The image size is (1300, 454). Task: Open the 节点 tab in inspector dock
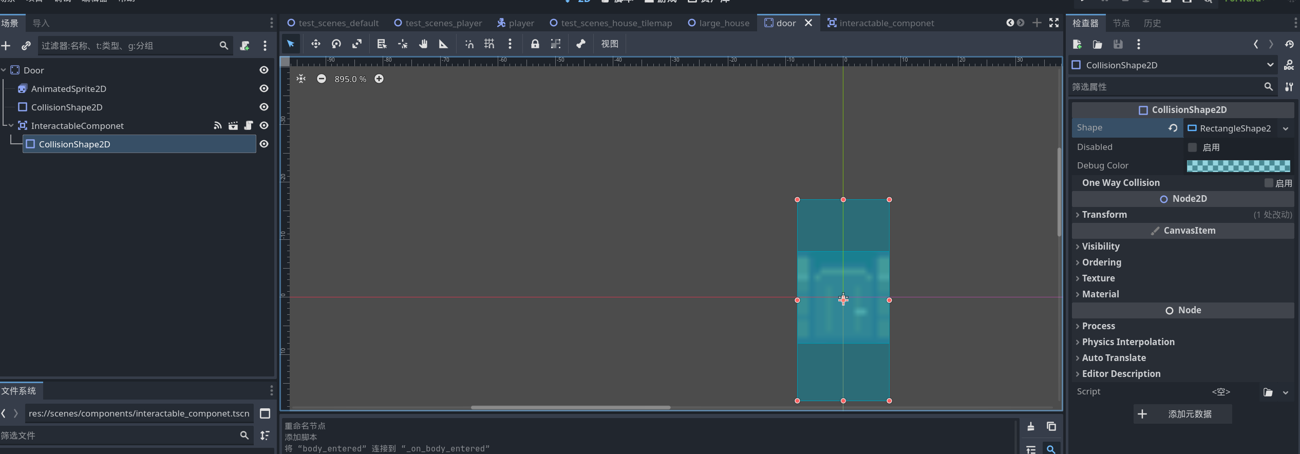coord(1121,23)
